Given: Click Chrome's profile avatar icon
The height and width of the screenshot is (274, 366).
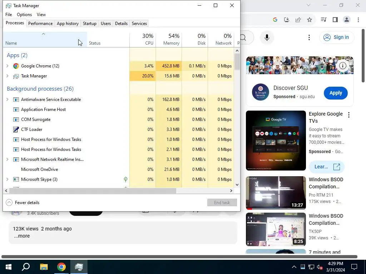Looking at the screenshot, I should tap(347, 20).
